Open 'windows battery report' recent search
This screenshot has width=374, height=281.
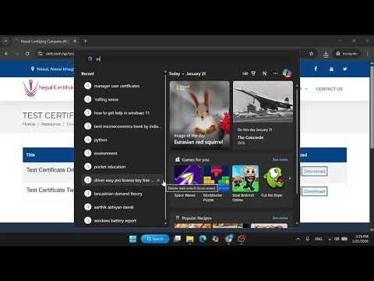pos(115,221)
